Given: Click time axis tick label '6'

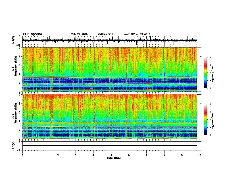Looking at the screenshot, I should pos(129,155).
